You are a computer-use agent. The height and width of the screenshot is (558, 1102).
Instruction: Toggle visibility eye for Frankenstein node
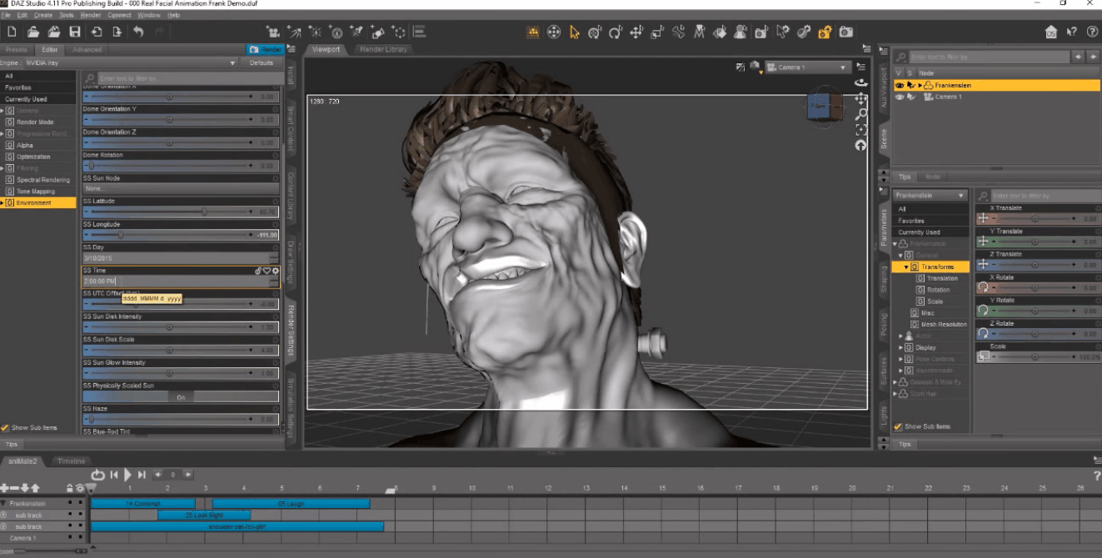pos(900,85)
